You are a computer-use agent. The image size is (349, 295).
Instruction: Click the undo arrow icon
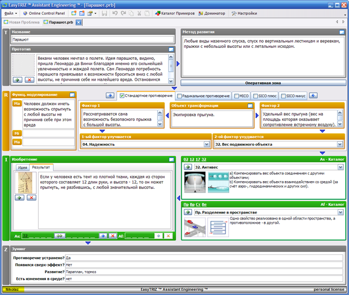[115, 14]
